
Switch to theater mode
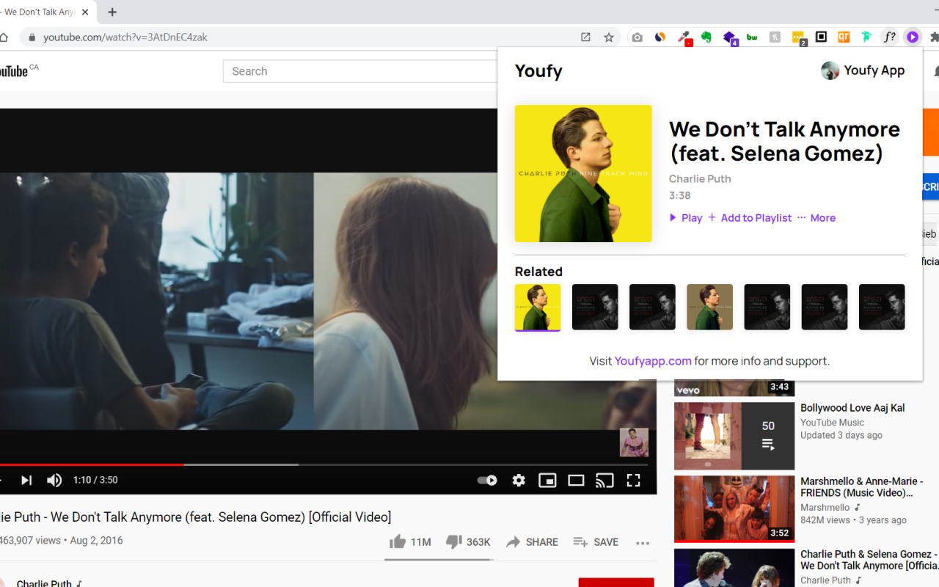coord(576,480)
